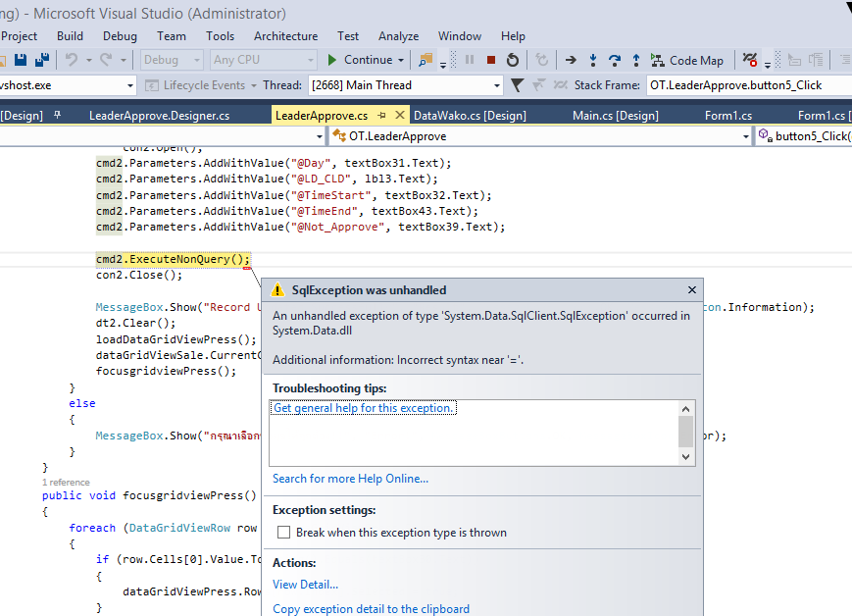Click the highlighted cmd2.ExecuteNonQuery() line

pos(173,259)
